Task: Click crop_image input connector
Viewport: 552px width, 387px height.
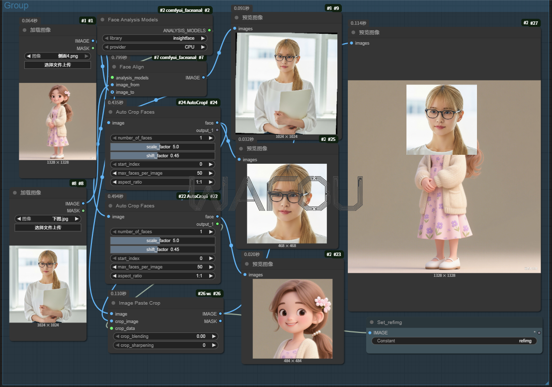Action: (112, 322)
